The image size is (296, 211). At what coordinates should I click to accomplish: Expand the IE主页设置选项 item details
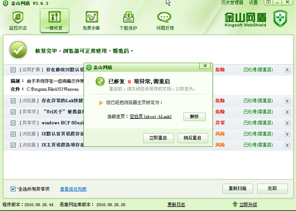point(287,145)
